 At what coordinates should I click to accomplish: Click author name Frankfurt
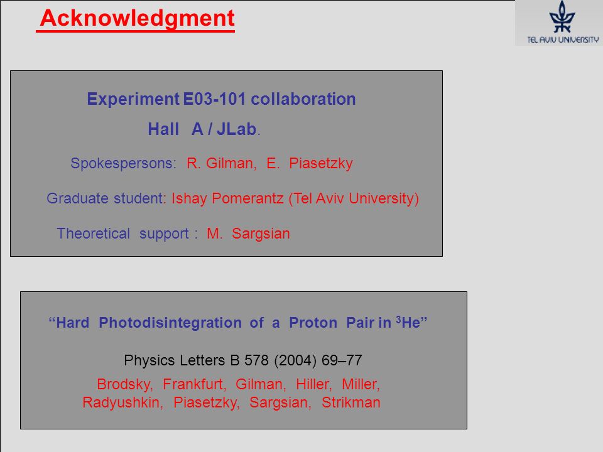pos(194,384)
